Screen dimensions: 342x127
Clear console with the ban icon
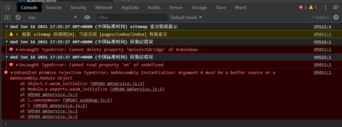tap(18, 17)
